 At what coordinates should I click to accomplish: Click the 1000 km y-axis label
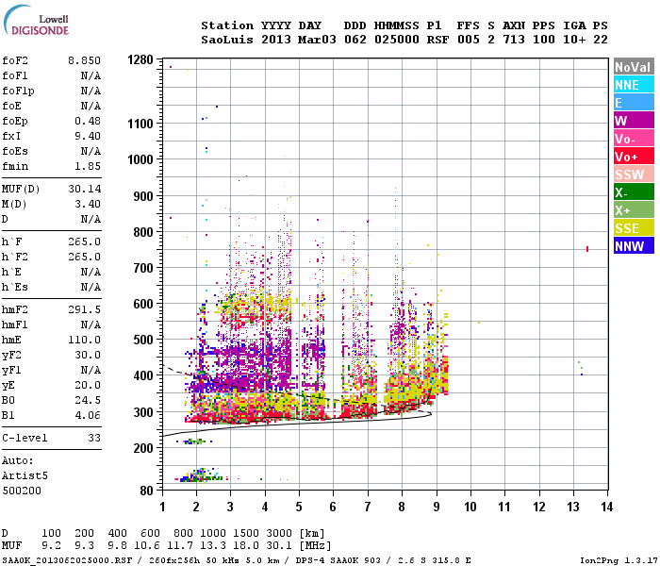[x=140, y=159]
